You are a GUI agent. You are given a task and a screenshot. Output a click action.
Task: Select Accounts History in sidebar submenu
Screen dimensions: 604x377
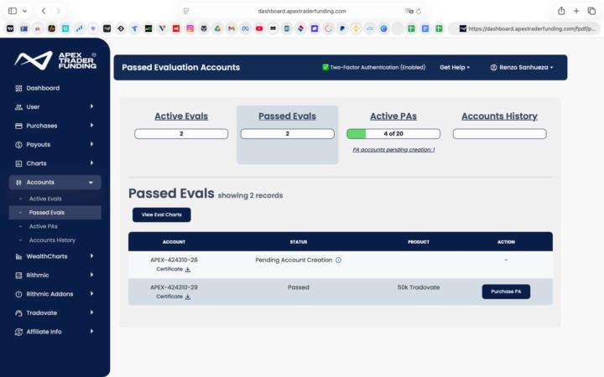(52, 240)
